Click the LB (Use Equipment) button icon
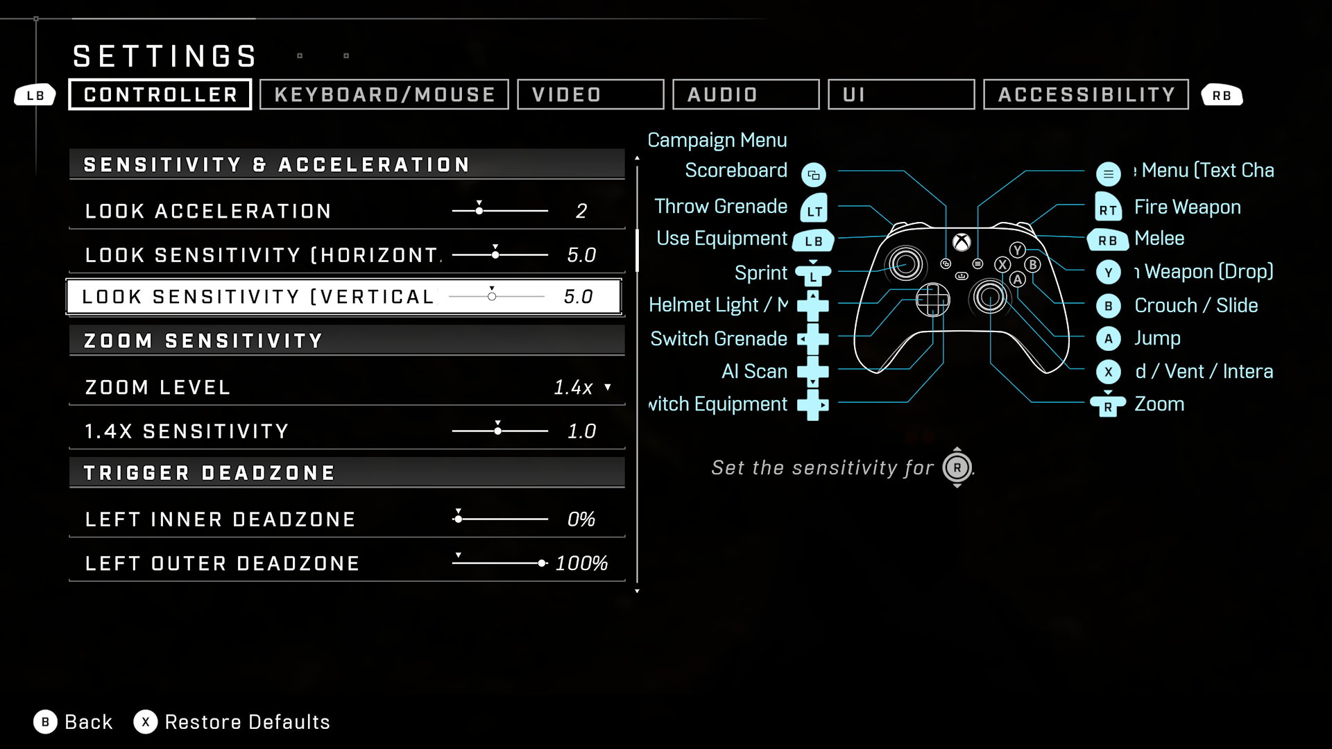 813,239
